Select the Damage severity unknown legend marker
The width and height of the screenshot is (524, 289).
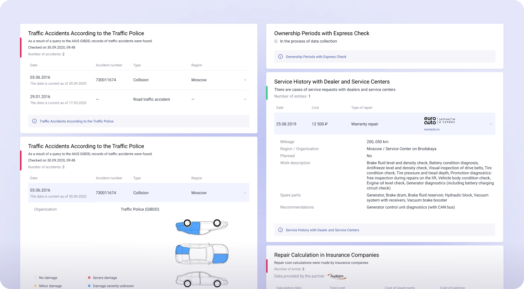(89, 286)
